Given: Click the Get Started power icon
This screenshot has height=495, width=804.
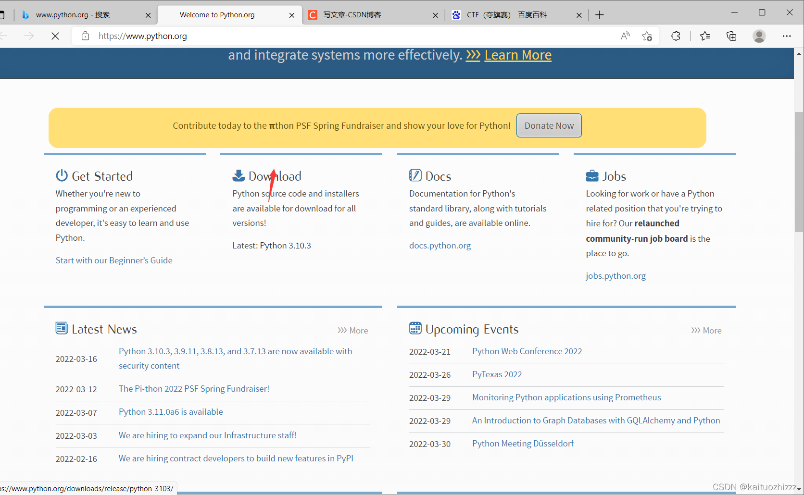Looking at the screenshot, I should [62, 175].
